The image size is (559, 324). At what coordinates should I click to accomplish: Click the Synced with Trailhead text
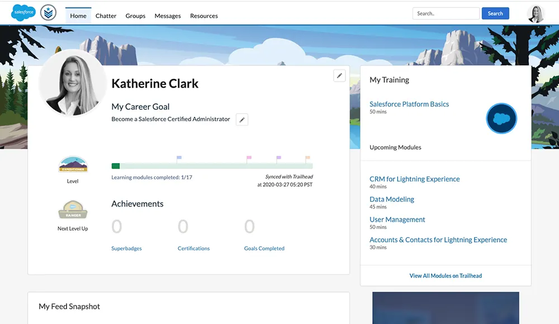point(289,177)
